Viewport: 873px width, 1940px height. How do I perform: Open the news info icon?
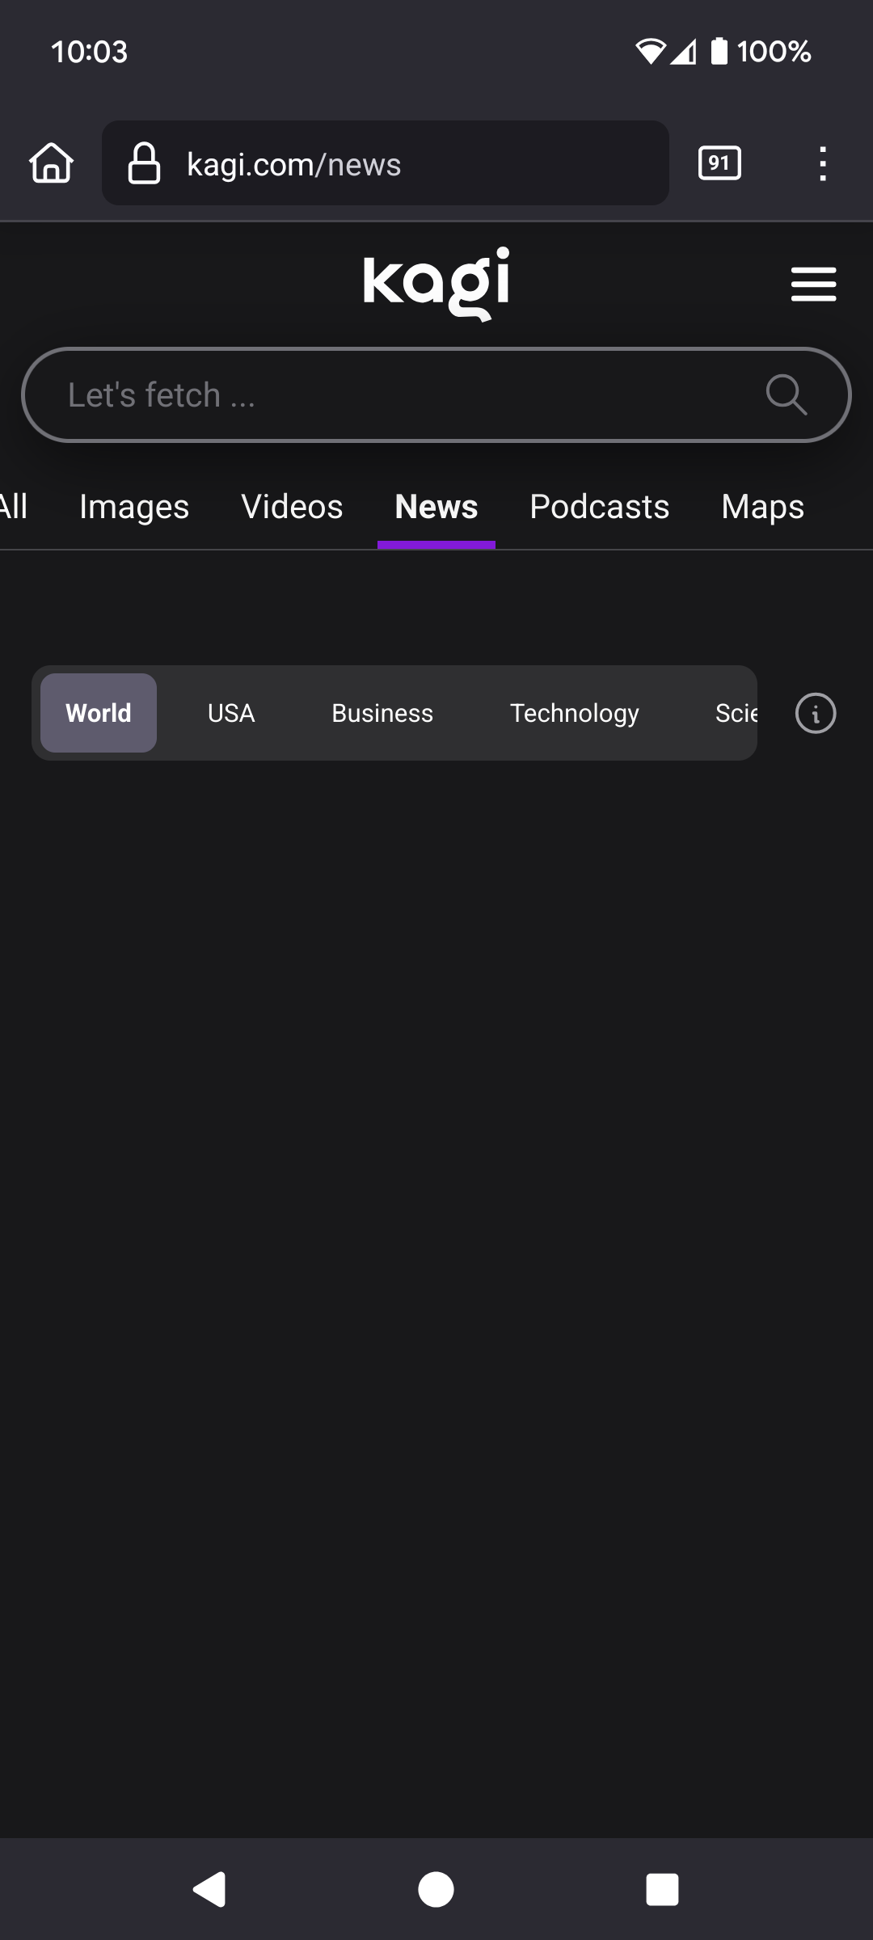[x=815, y=713]
